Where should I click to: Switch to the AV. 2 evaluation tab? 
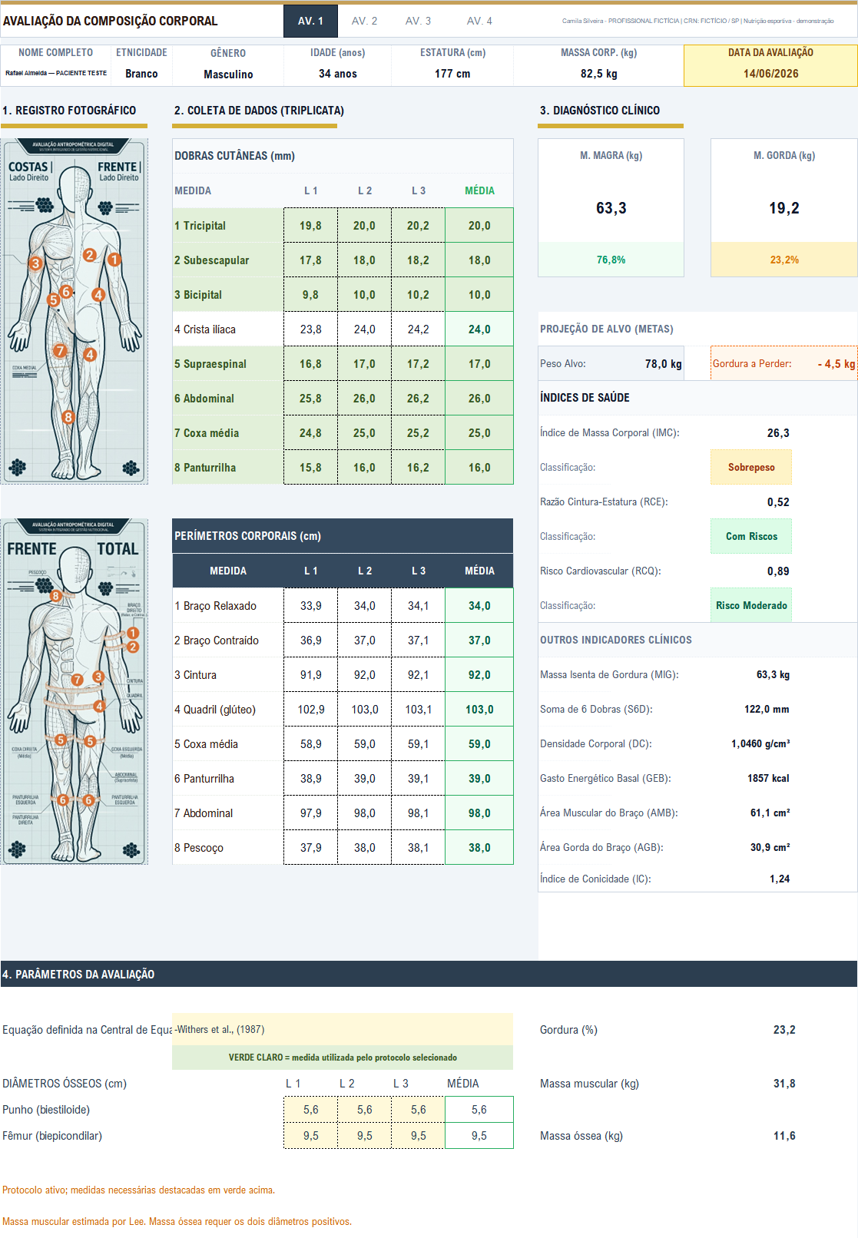364,21
